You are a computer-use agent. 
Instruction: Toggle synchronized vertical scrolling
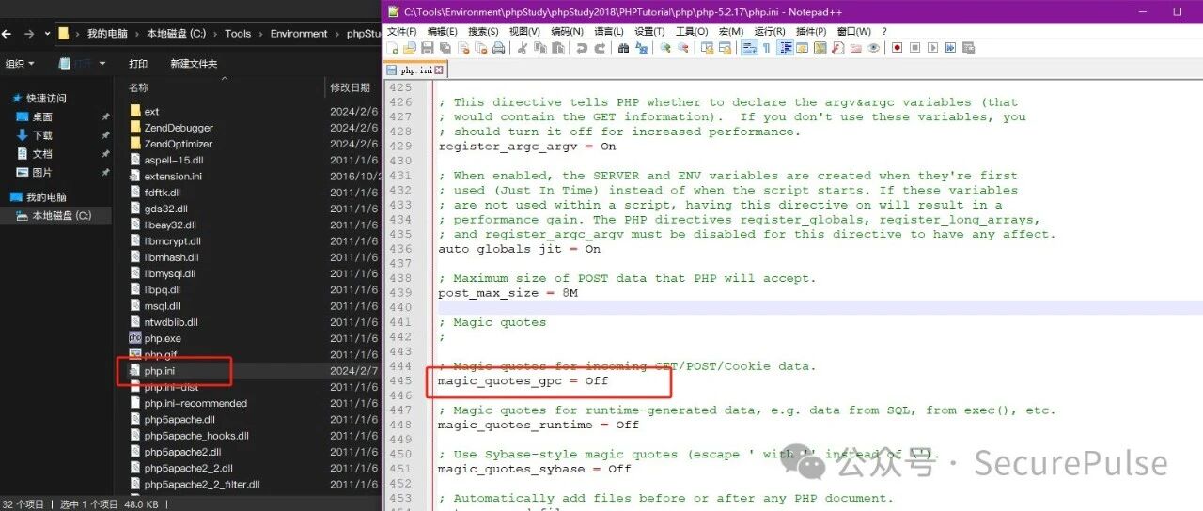[x=708, y=48]
